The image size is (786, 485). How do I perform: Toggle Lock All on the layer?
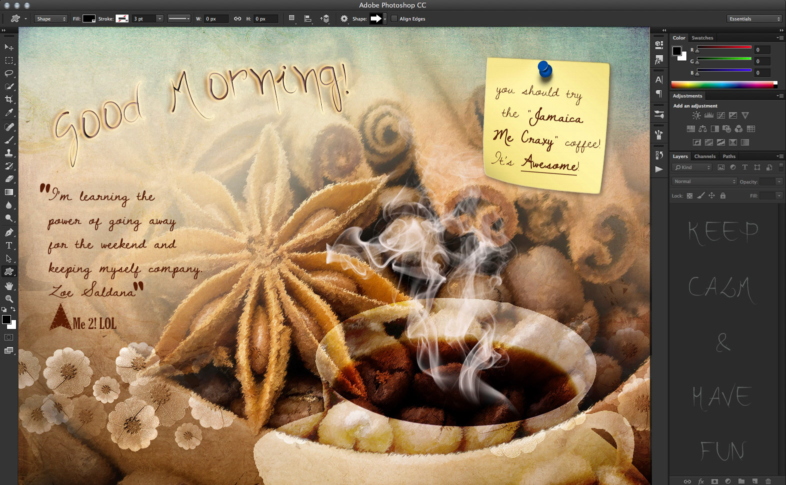[722, 195]
